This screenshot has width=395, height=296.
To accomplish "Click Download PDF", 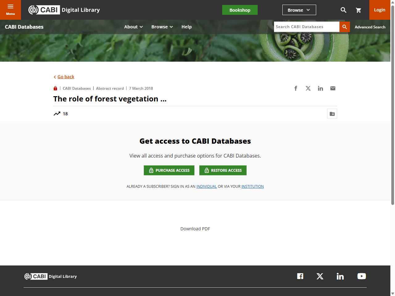I will click(195, 229).
